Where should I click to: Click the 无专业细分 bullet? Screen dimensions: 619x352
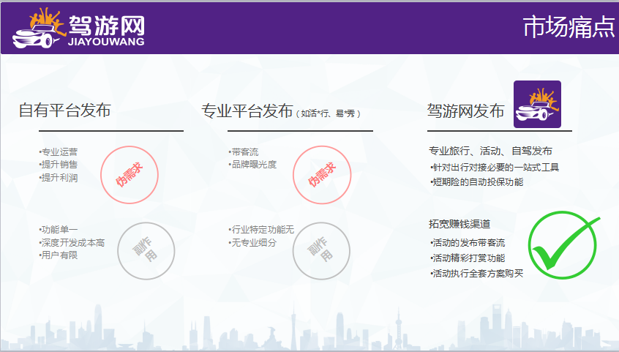coord(252,242)
